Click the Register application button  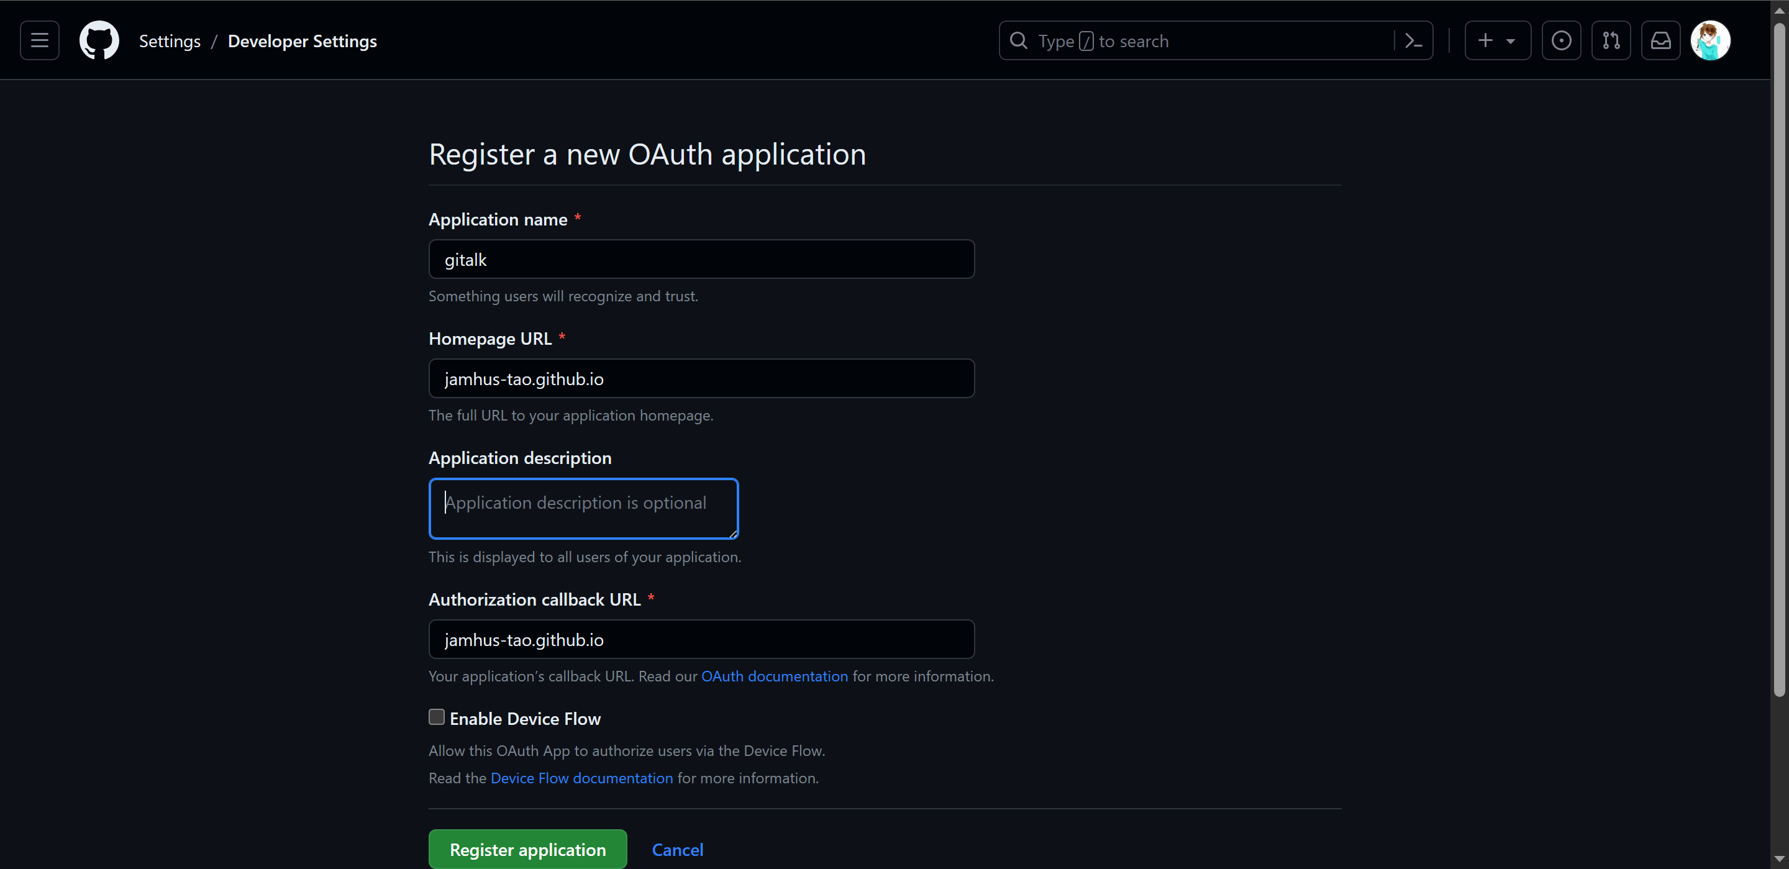[527, 850]
